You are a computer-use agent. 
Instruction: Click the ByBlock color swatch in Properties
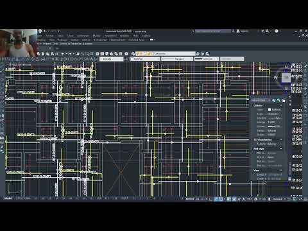tap(269, 110)
